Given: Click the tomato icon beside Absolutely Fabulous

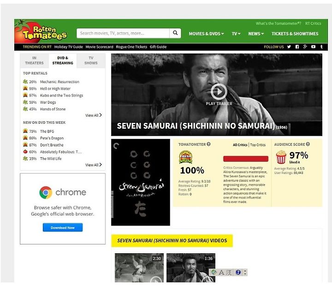Looking at the screenshot, I should [x=25, y=152].
